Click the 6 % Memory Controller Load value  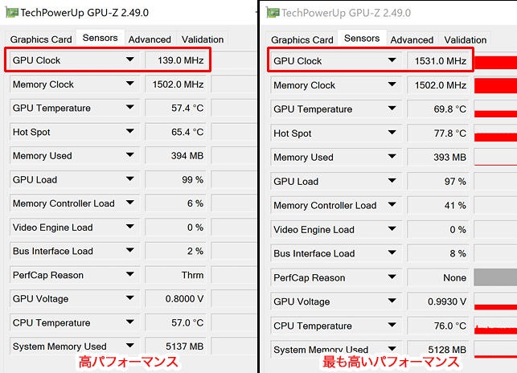tap(175, 203)
